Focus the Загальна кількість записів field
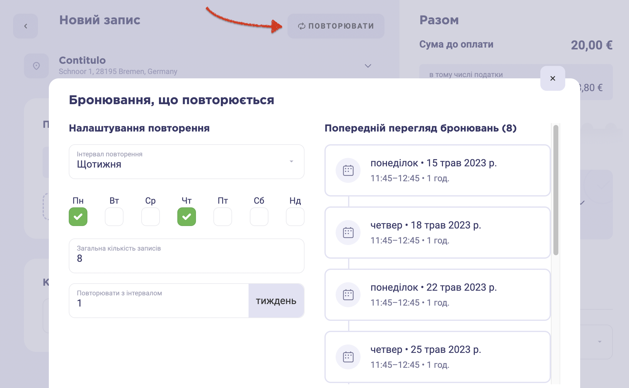The width and height of the screenshot is (629, 388). click(187, 256)
